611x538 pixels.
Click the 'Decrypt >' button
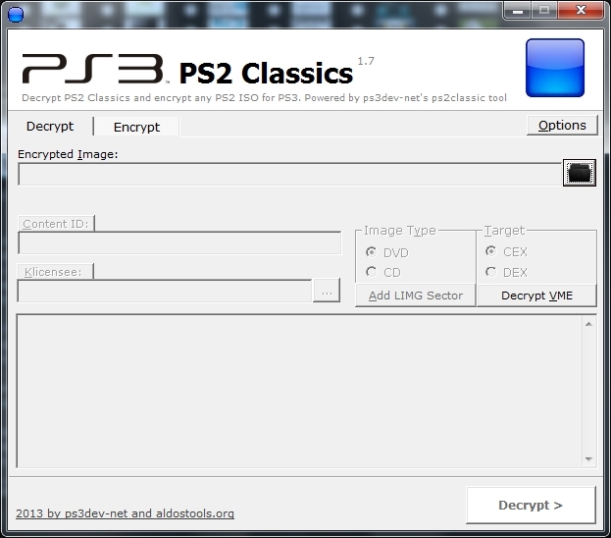click(531, 506)
